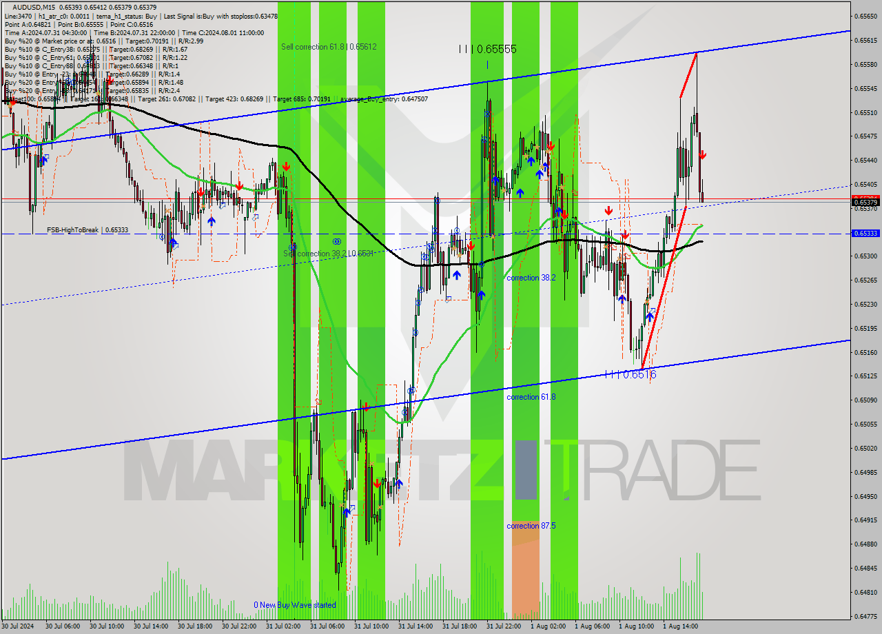The width and height of the screenshot is (882, 634).
Task: Click the '1 Aug 14:00' time axis label
Action: (x=680, y=626)
